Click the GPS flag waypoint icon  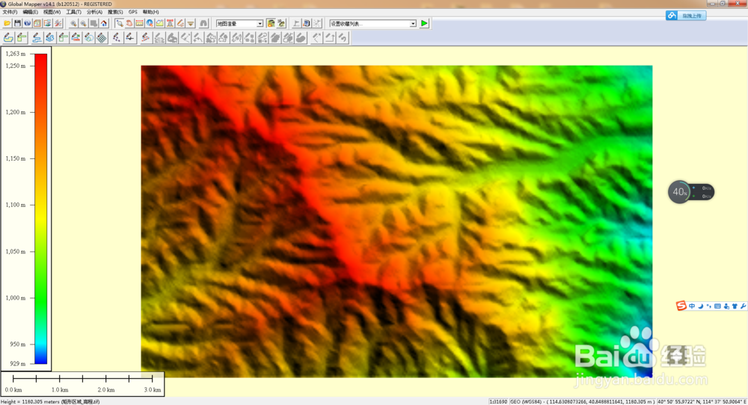[296, 23]
